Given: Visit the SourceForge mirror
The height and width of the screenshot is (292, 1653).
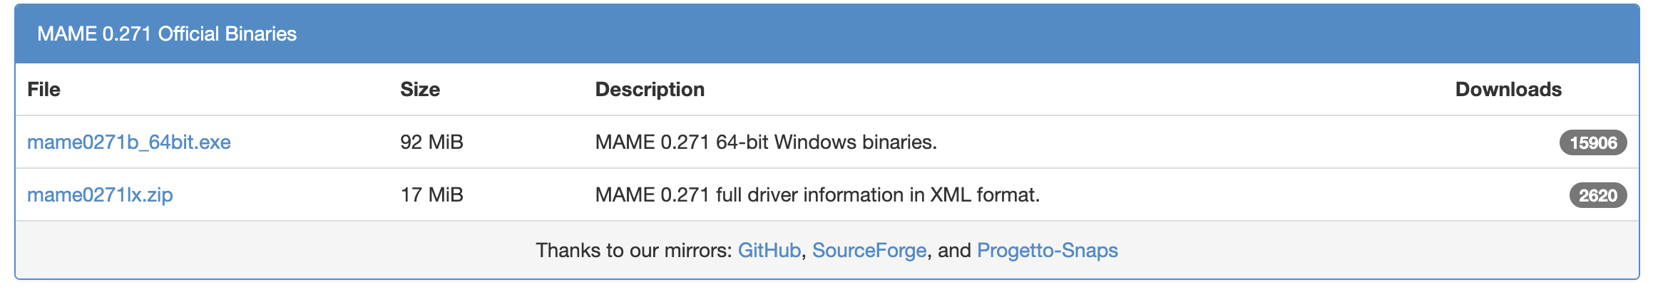Looking at the screenshot, I should coord(869,251).
